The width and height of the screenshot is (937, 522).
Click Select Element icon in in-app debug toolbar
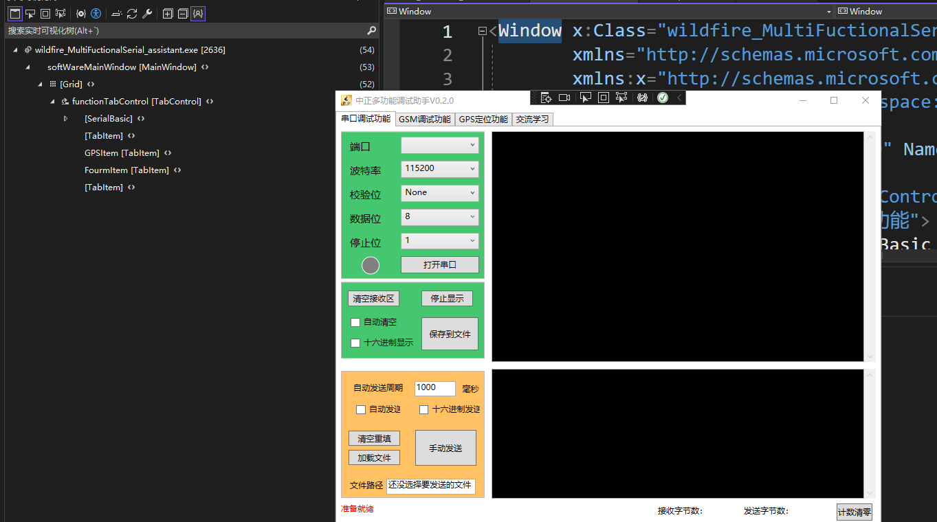pyautogui.click(x=586, y=98)
